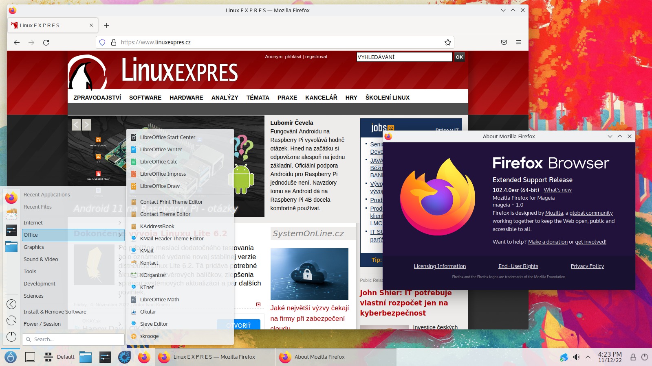This screenshot has width=652, height=366.
Task: Bookmark this page with the star
Action: [448, 42]
